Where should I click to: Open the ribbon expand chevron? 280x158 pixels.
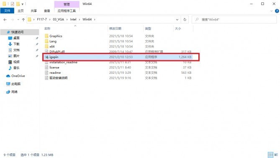(272, 11)
